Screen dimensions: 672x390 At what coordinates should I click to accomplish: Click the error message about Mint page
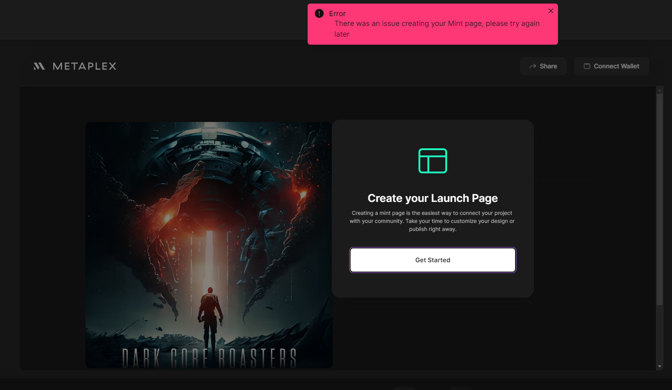(437, 29)
